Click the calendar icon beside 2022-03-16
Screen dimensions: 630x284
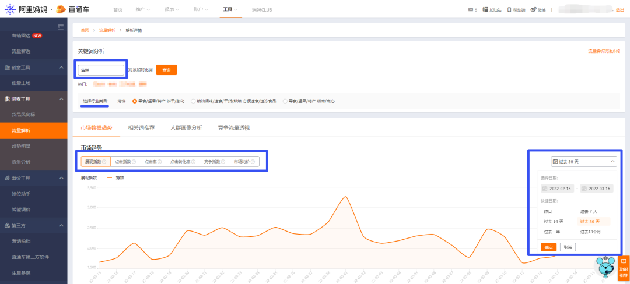583,189
